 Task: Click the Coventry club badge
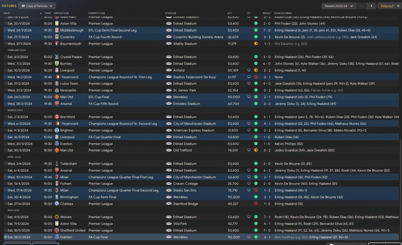pos(57,37)
